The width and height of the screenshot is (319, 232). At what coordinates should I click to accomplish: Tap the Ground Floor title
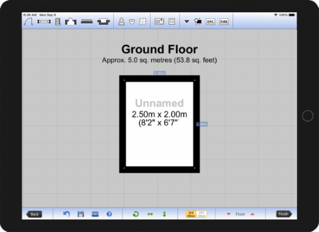tap(159, 49)
